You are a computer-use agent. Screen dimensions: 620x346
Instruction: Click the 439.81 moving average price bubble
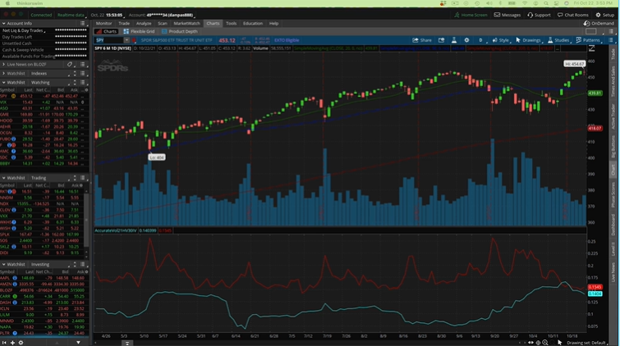click(x=595, y=93)
